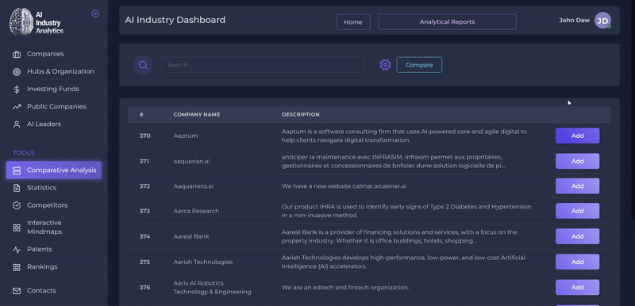Click the calmar.aicalmar.ai website description

tap(344, 186)
